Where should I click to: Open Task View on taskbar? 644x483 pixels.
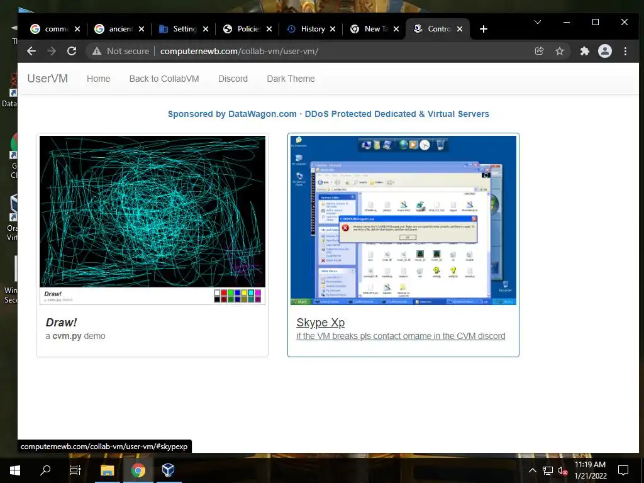[x=75, y=470]
